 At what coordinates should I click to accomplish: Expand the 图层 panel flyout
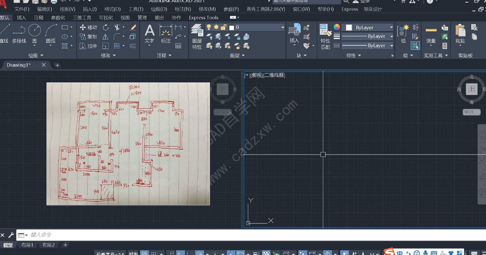tap(237, 56)
